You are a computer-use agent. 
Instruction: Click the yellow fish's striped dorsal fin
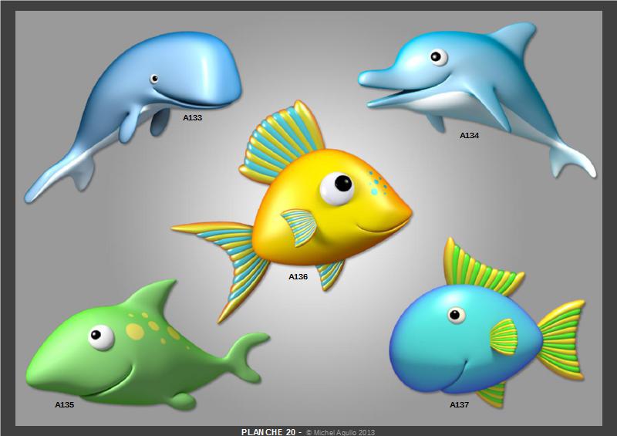(x=282, y=139)
